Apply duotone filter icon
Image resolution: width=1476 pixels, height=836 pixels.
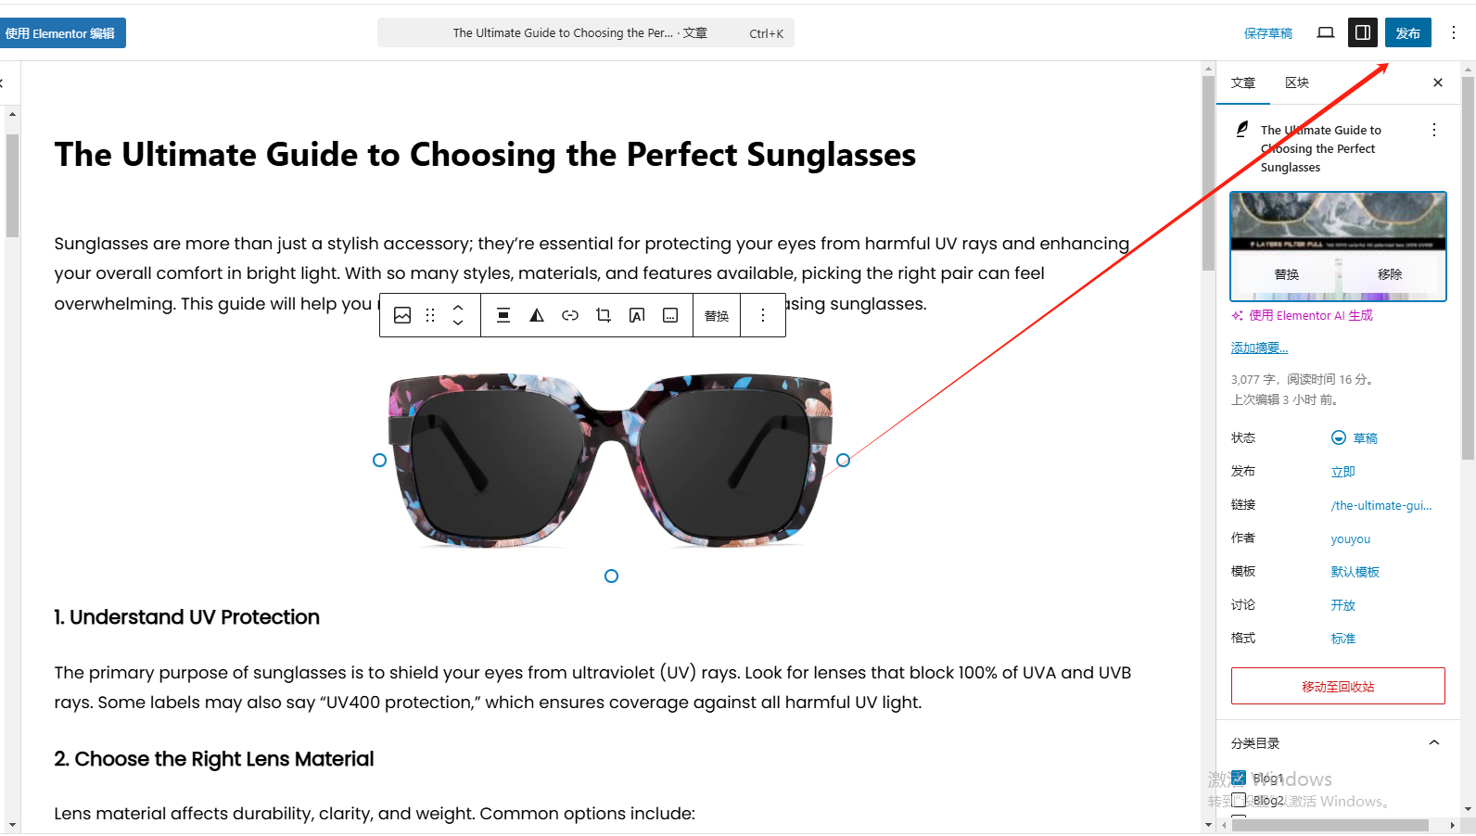pos(537,315)
